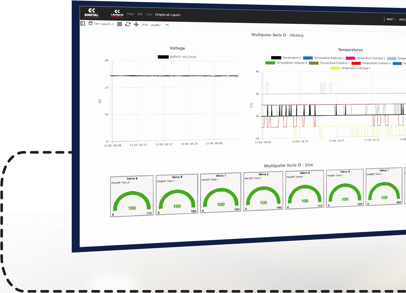Click the refresh icon in toolbar

[128, 24]
